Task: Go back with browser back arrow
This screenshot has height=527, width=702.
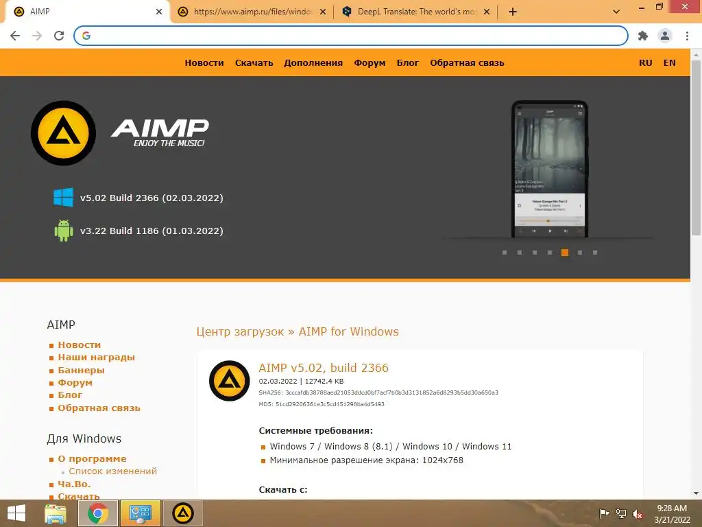Action: click(x=15, y=36)
